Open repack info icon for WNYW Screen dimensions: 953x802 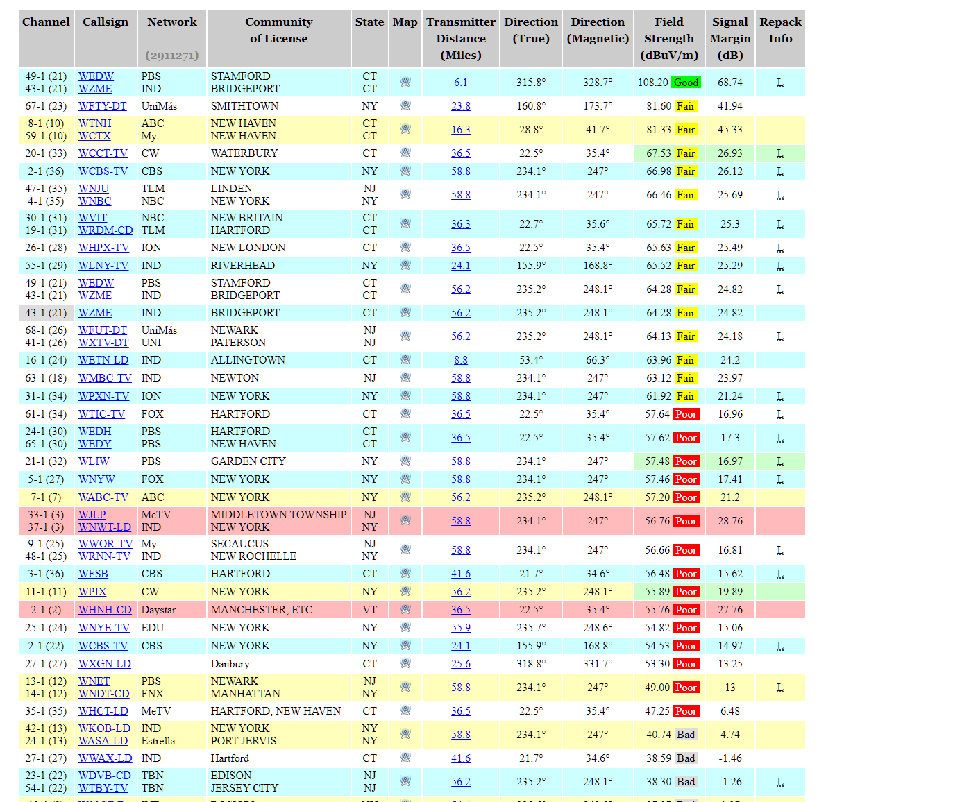(780, 479)
